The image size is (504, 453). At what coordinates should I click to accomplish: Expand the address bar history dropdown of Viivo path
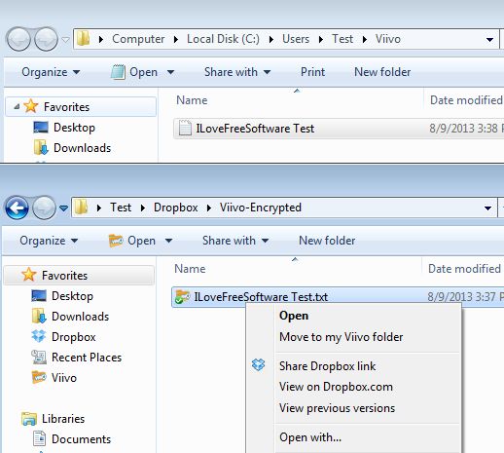point(489,40)
